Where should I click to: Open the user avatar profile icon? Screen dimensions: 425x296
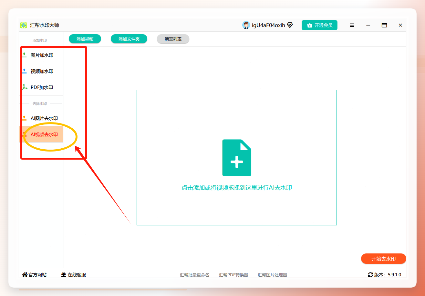246,25
